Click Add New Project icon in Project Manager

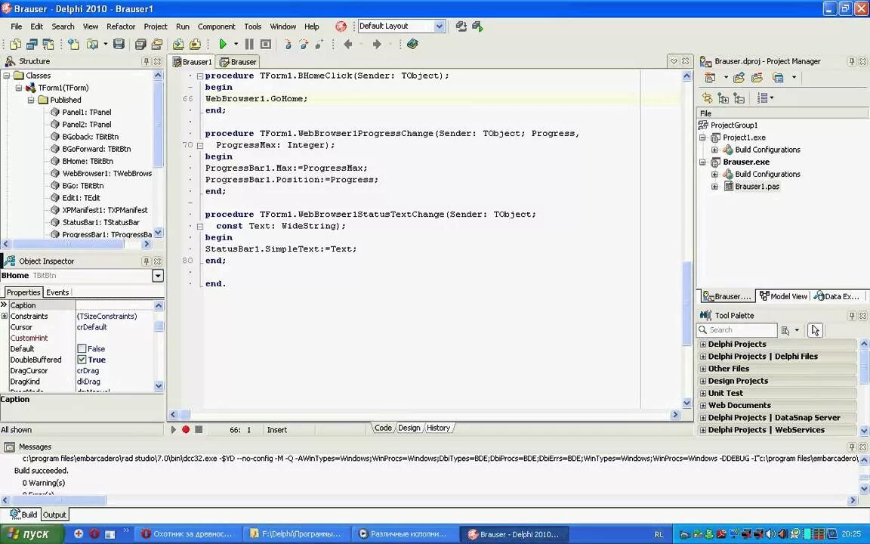coord(710,78)
